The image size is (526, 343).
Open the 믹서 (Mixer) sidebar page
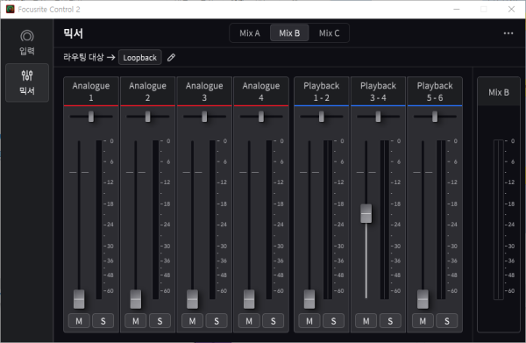pyautogui.click(x=27, y=82)
